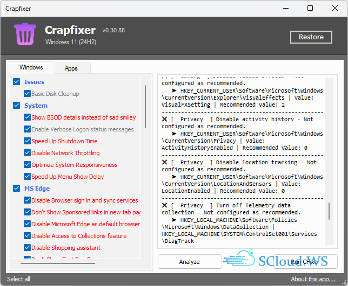Click the Run CFixer button
Screen dimensions: 348x286
(305, 262)
